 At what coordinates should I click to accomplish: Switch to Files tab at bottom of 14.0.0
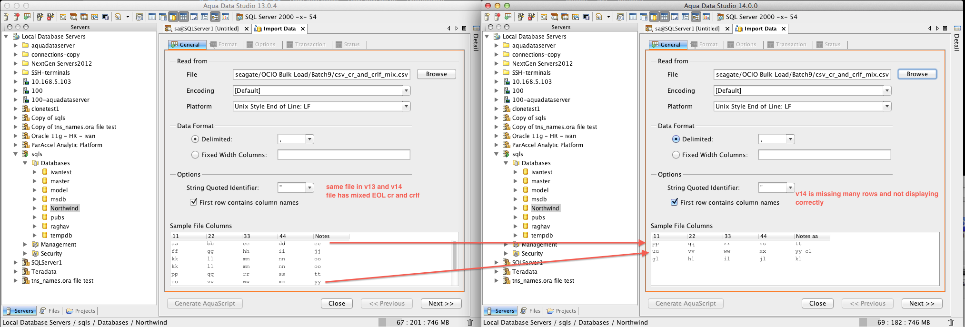tap(530, 311)
